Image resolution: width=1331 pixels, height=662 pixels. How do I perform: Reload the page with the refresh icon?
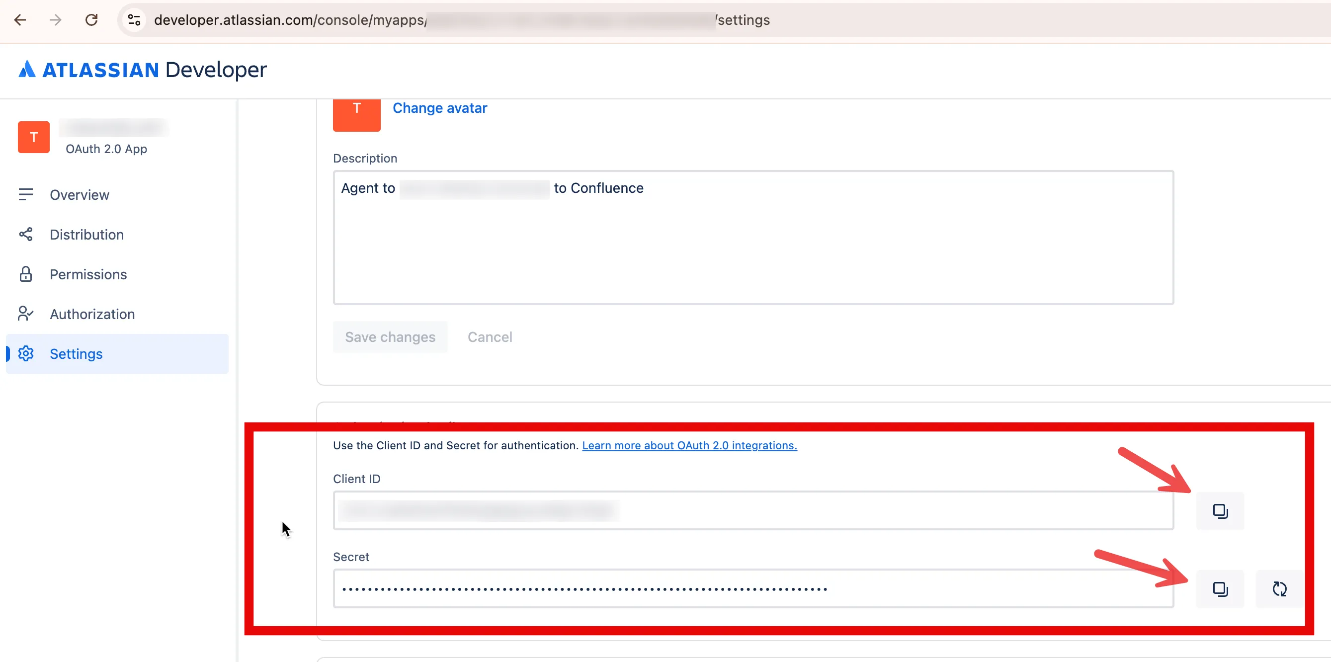91,20
